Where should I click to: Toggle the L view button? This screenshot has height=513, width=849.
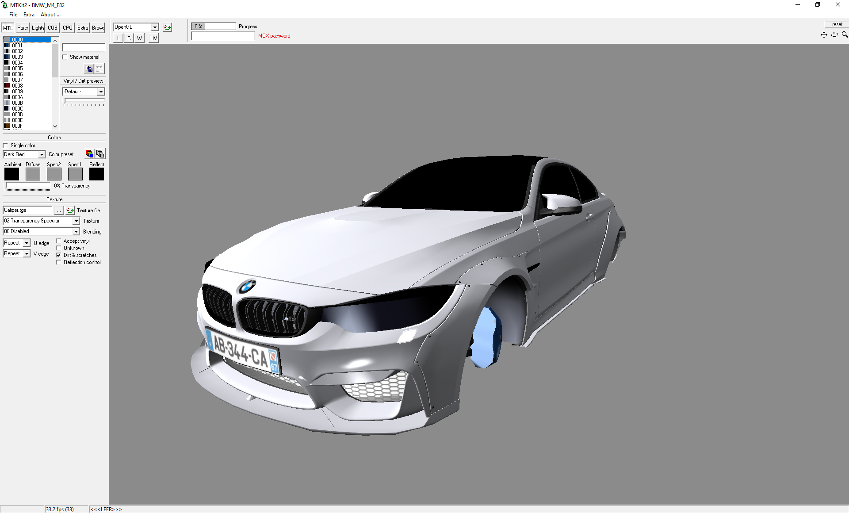tap(118, 38)
